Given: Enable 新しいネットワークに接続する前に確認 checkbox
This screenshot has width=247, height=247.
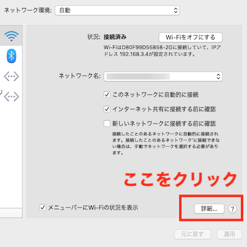Looking at the screenshot, I should point(107,124).
